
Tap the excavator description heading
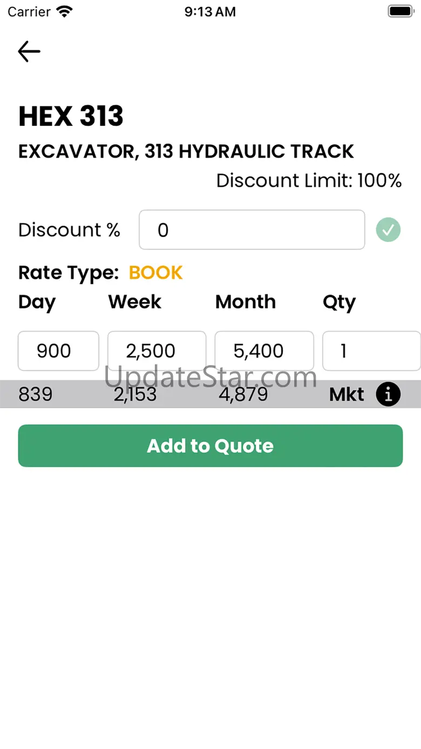point(186,152)
